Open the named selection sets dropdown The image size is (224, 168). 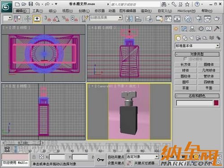coord(106,18)
